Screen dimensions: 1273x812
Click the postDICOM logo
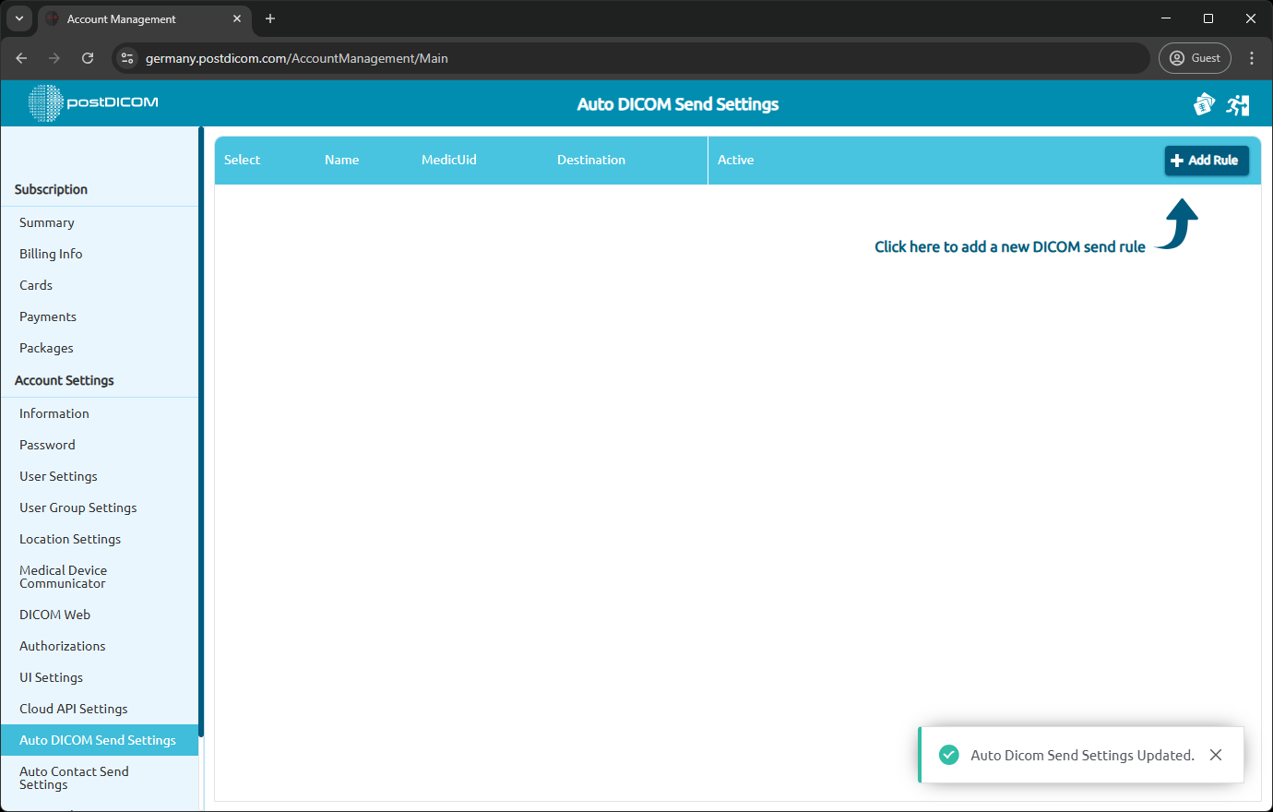coord(92,103)
